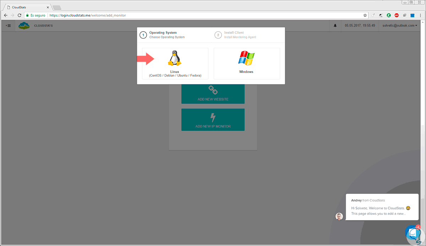Reload the current page
The image size is (426, 246).
pos(20,15)
